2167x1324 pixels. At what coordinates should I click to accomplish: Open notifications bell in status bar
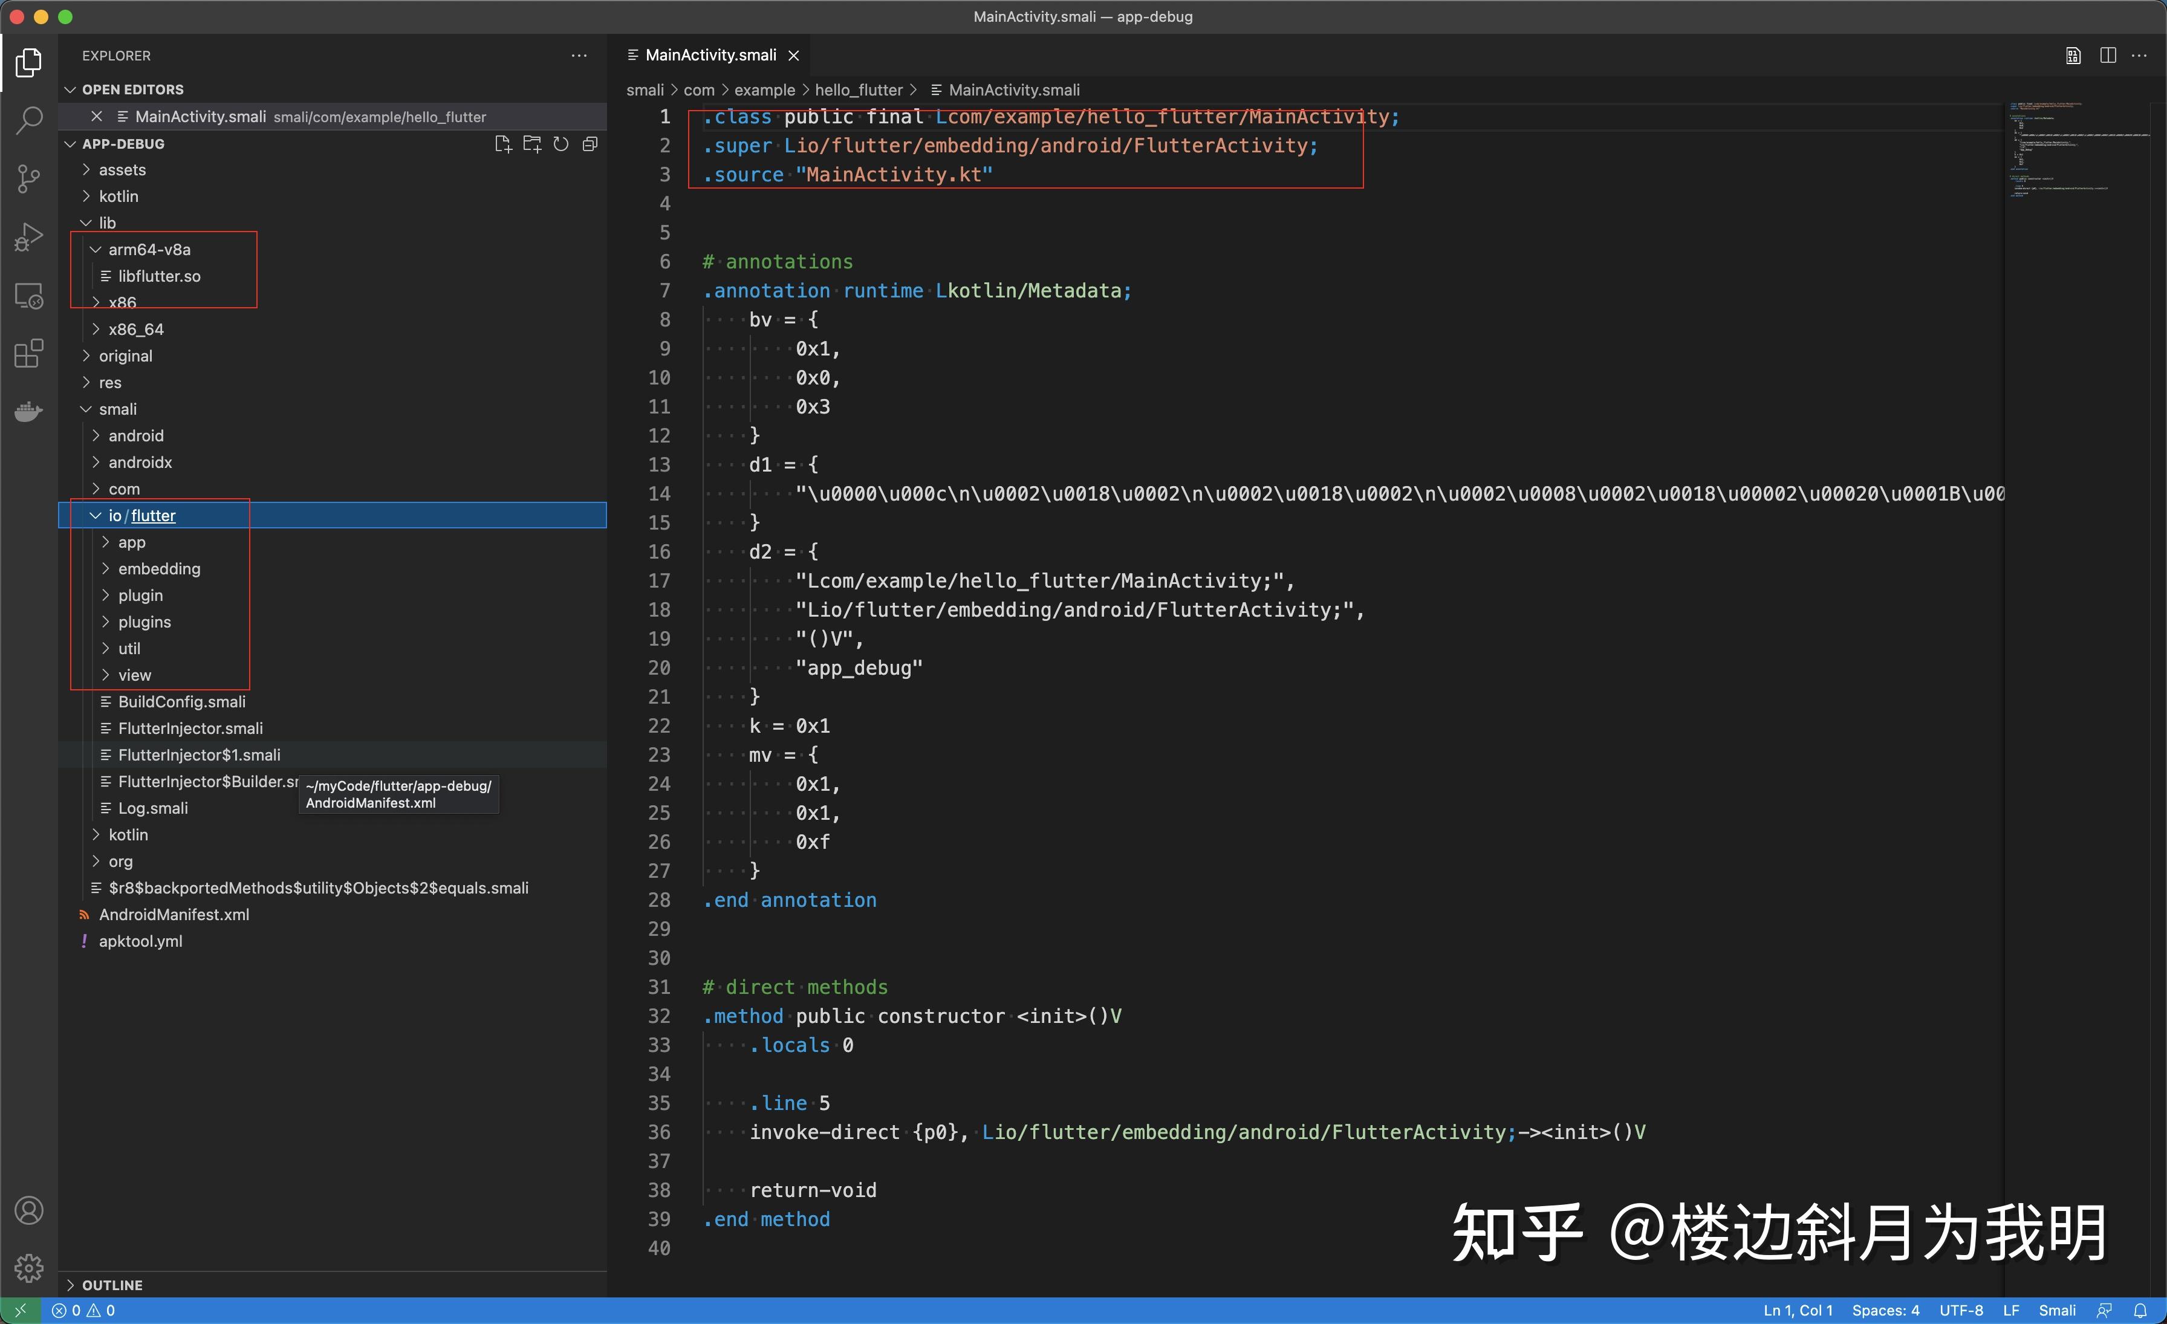click(2140, 1310)
